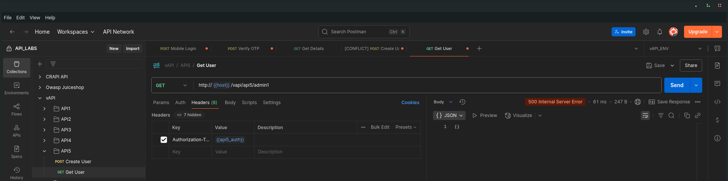Open the Specs sidebar panel
This screenshot has height=181, width=728.
(x=17, y=152)
